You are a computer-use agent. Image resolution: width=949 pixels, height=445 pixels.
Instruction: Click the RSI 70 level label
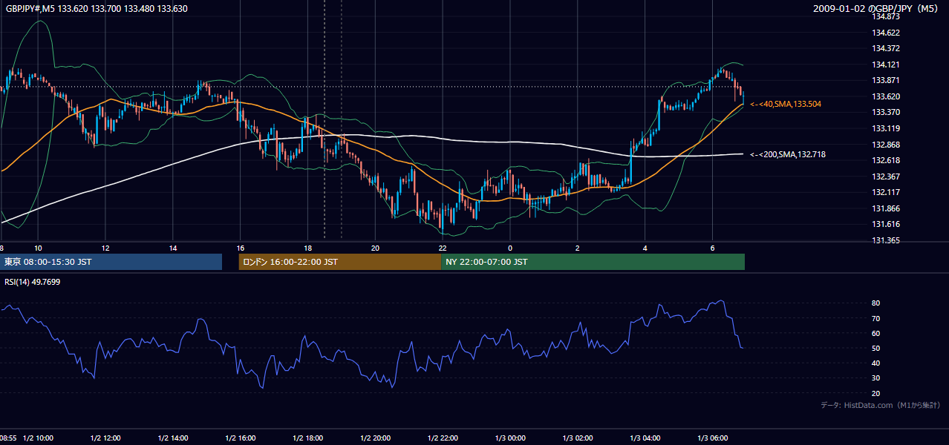(876, 318)
